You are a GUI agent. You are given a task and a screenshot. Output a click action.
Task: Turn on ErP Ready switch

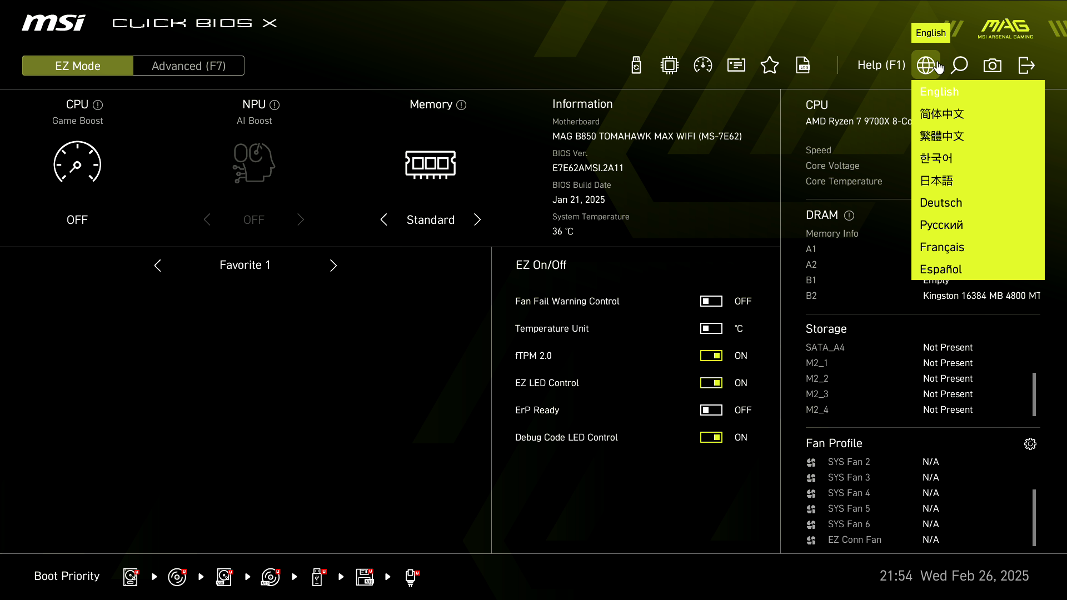pos(711,410)
